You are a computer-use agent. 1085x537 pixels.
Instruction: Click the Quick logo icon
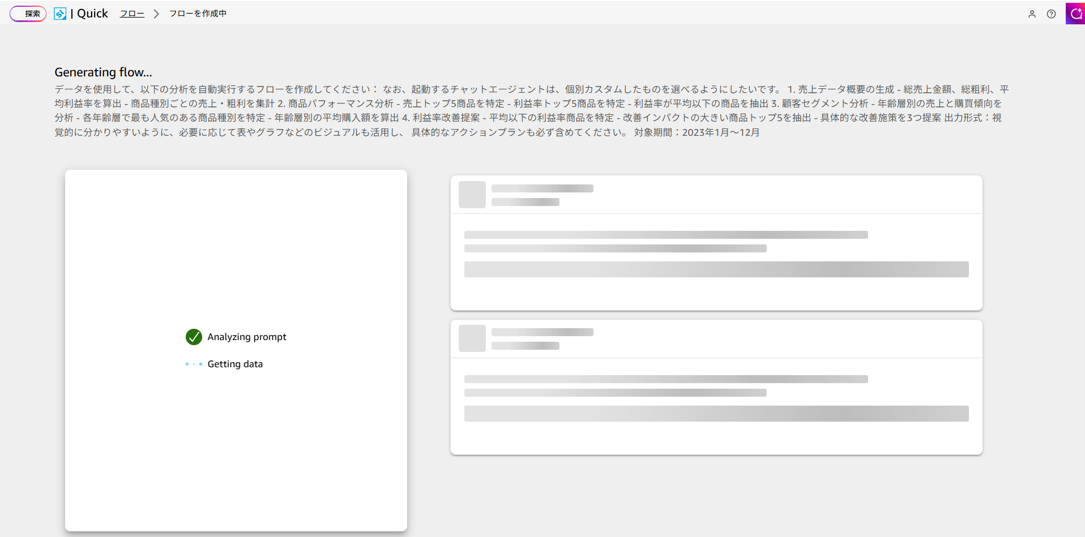click(x=60, y=14)
